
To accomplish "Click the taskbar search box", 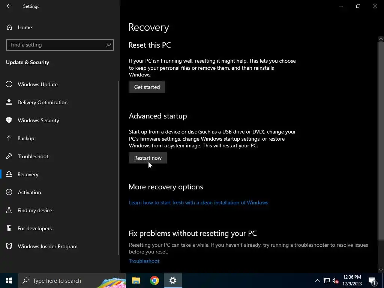I will tap(72, 280).
